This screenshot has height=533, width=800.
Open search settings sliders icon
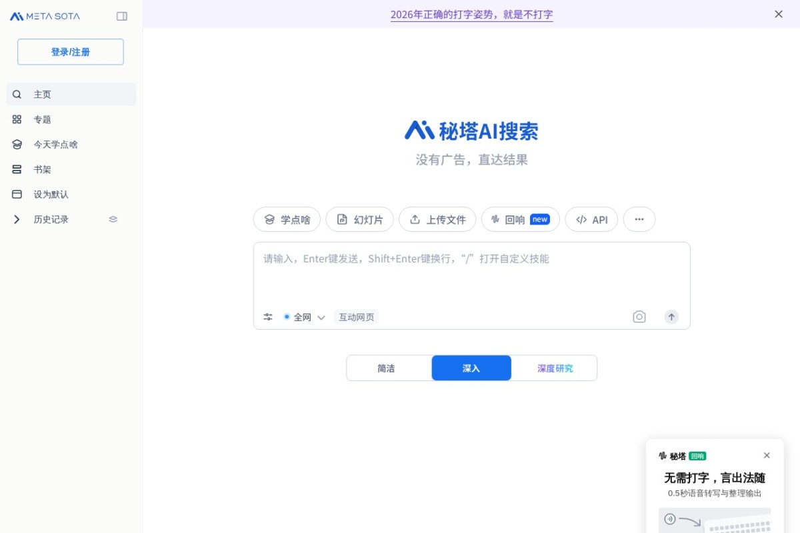pyautogui.click(x=268, y=317)
